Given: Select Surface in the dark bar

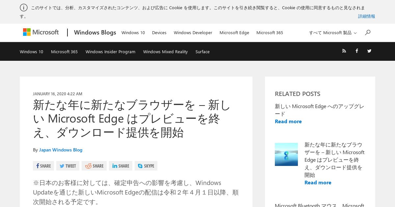Looking at the screenshot, I should point(202,52).
